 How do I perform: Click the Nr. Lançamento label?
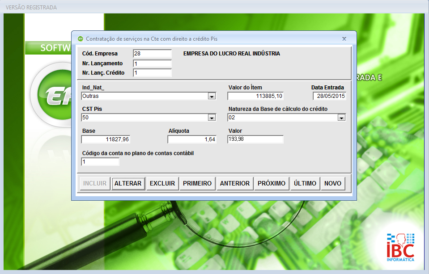(102, 63)
